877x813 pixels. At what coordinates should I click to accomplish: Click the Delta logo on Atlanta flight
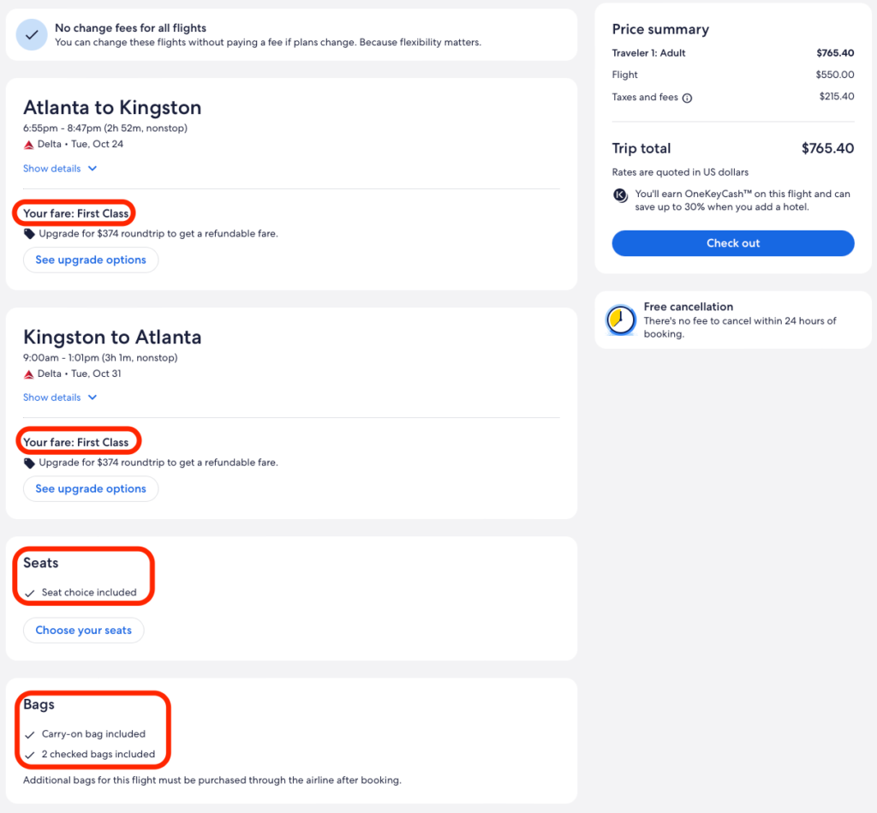coord(29,145)
